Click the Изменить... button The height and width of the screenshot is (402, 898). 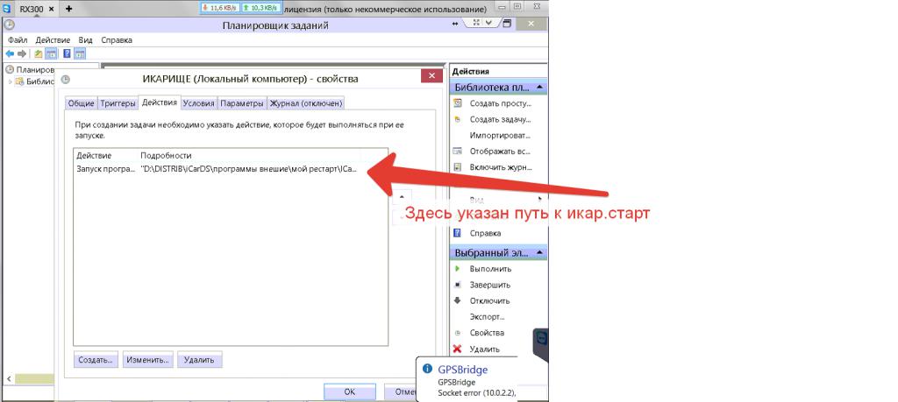[x=146, y=359]
